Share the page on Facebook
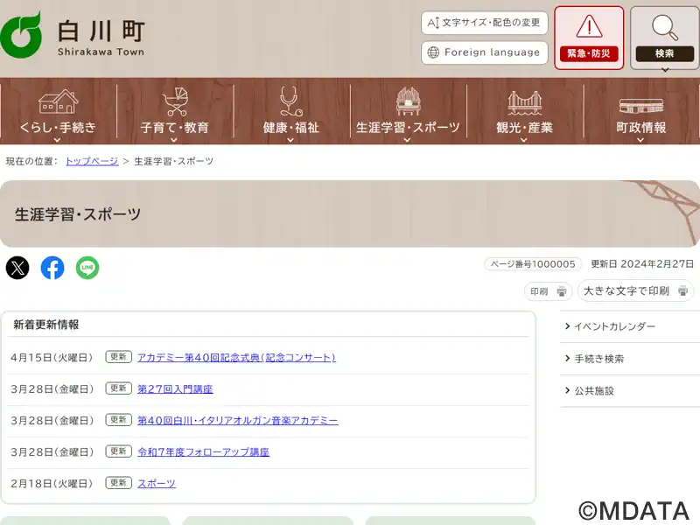Image resolution: width=700 pixels, height=525 pixels. pyautogui.click(x=52, y=268)
